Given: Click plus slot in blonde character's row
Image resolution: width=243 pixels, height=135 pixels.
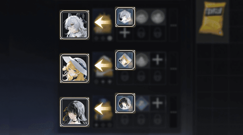Looking at the screenshot, I should click(x=157, y=60).
